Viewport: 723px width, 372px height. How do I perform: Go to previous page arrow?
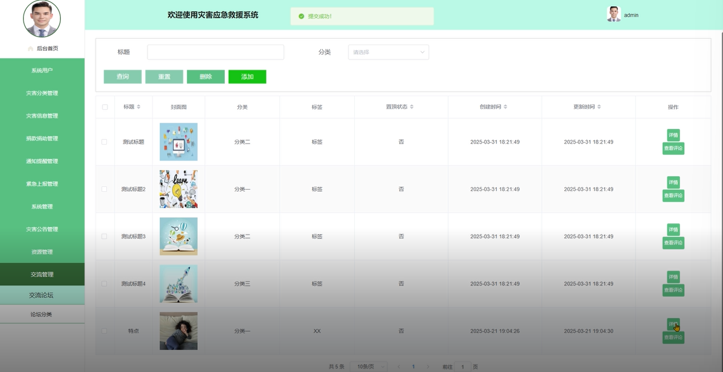click(x=399, y=367)
